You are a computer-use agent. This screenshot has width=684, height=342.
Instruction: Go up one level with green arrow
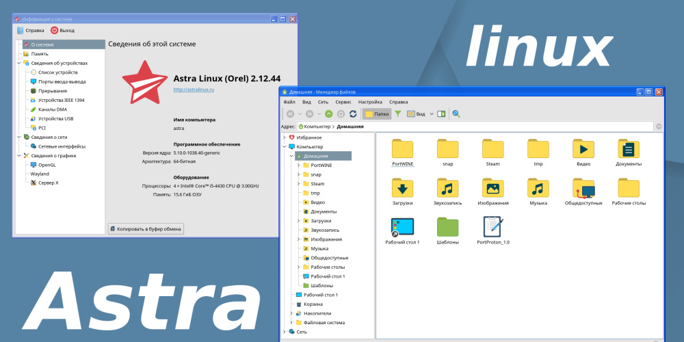coord(329,114)
